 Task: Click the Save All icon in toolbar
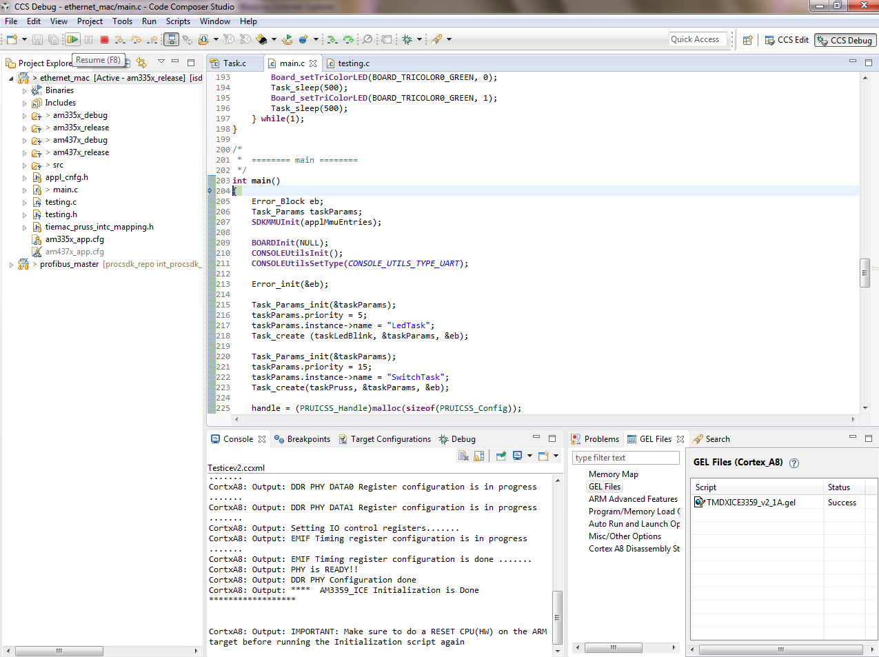pos(53,39)
